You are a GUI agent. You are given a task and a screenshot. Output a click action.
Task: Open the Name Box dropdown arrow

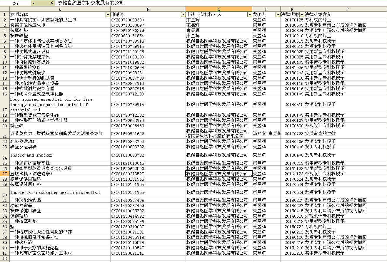[x=33, y=3]
